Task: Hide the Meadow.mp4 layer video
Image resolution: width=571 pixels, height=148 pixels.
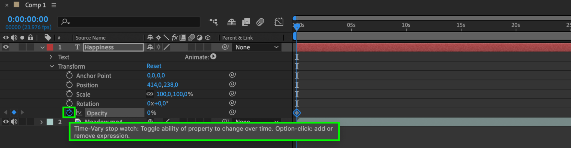Action: click(6, 122)
